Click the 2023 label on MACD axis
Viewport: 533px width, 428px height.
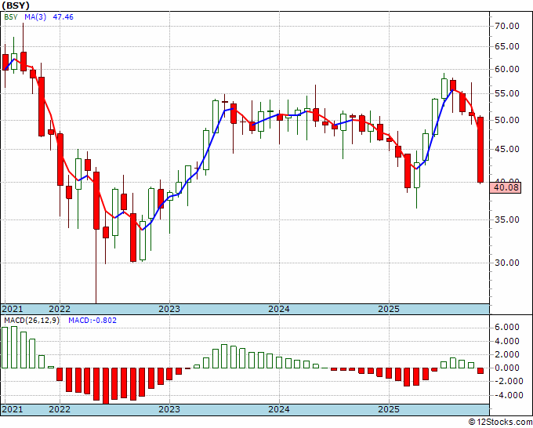click(169, 409)
